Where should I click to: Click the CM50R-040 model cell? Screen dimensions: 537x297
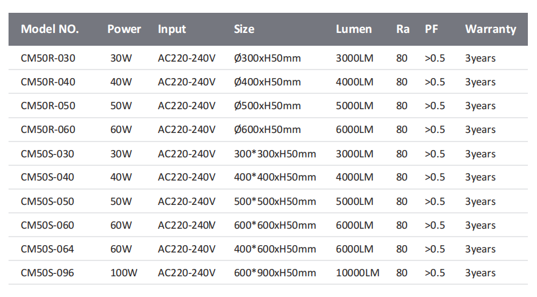pos(48,82)
